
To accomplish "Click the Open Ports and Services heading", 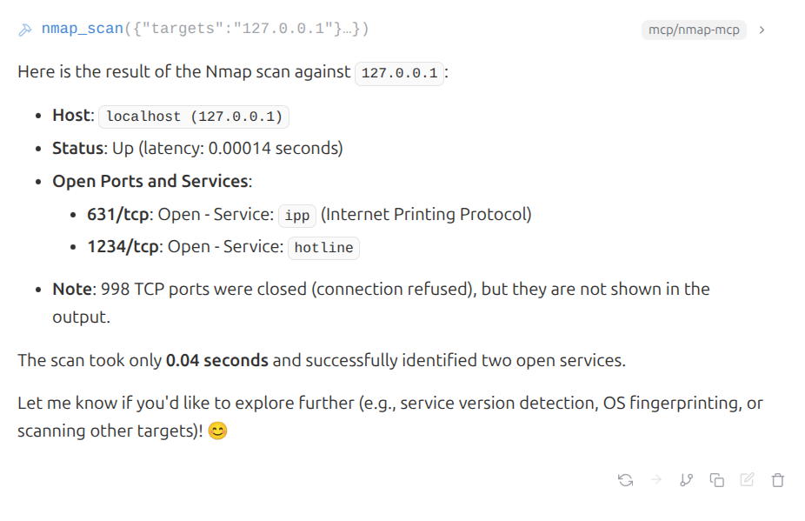I will pos(150,181).
